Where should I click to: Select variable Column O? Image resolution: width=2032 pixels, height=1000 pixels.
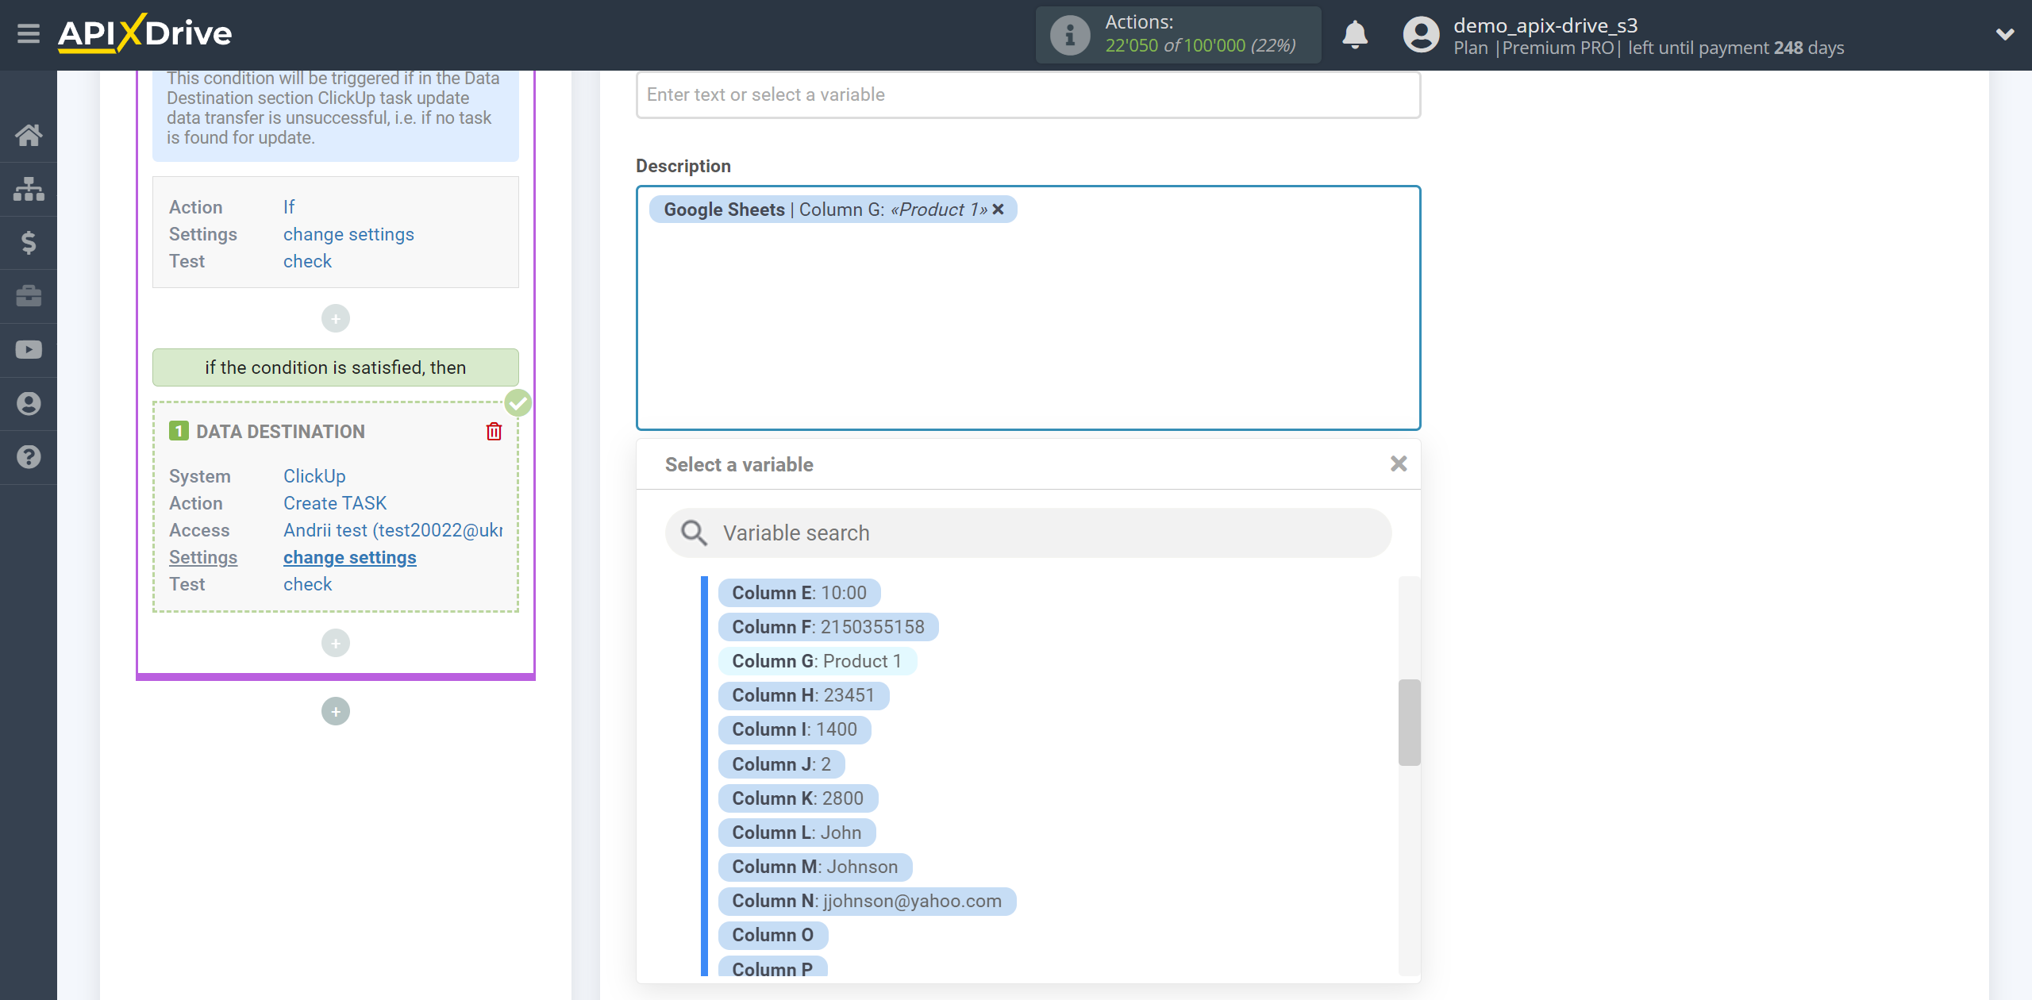[x=772, y=935]
